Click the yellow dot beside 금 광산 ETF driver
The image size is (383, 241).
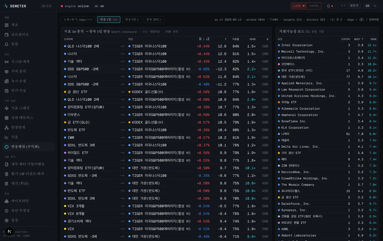[65, 92]
